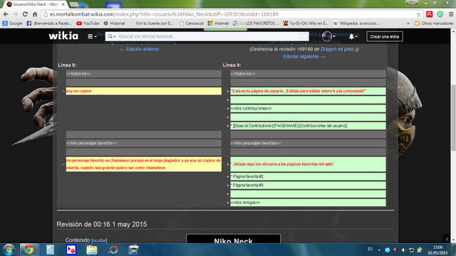The width and height of the screenshot is (456, 256).
Task: Open the Wikia hamburger menu dropdown
Action: pos(92,36)
